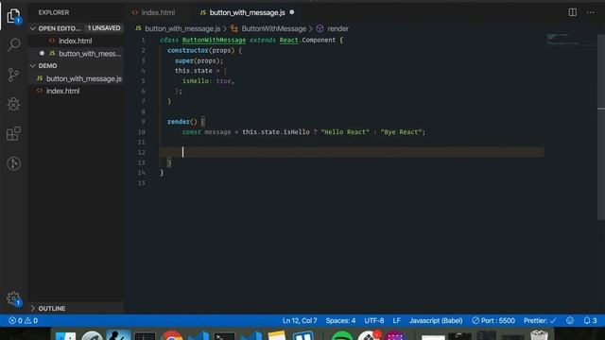
Task: Click line number 1 in gutter
Action: click(x=143, y=40)
